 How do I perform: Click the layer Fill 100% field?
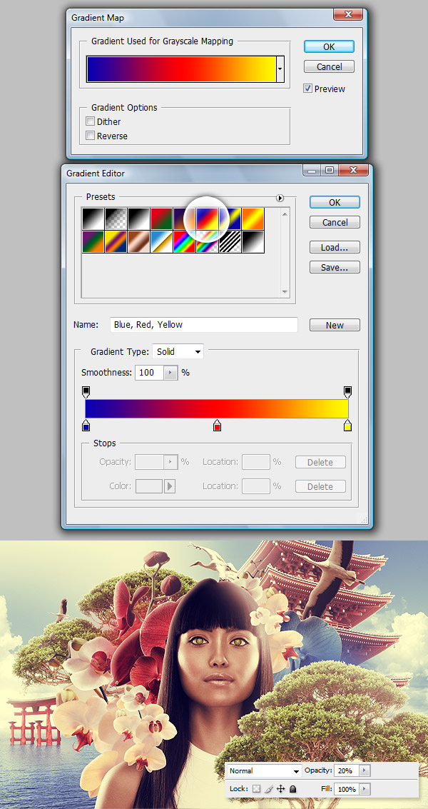[x=346, y=789]
